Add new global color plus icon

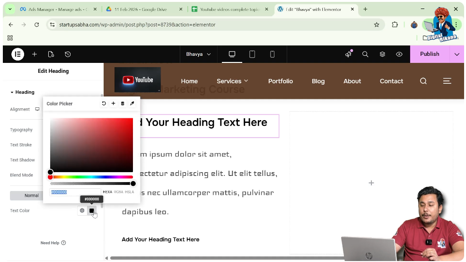point(113,104)
